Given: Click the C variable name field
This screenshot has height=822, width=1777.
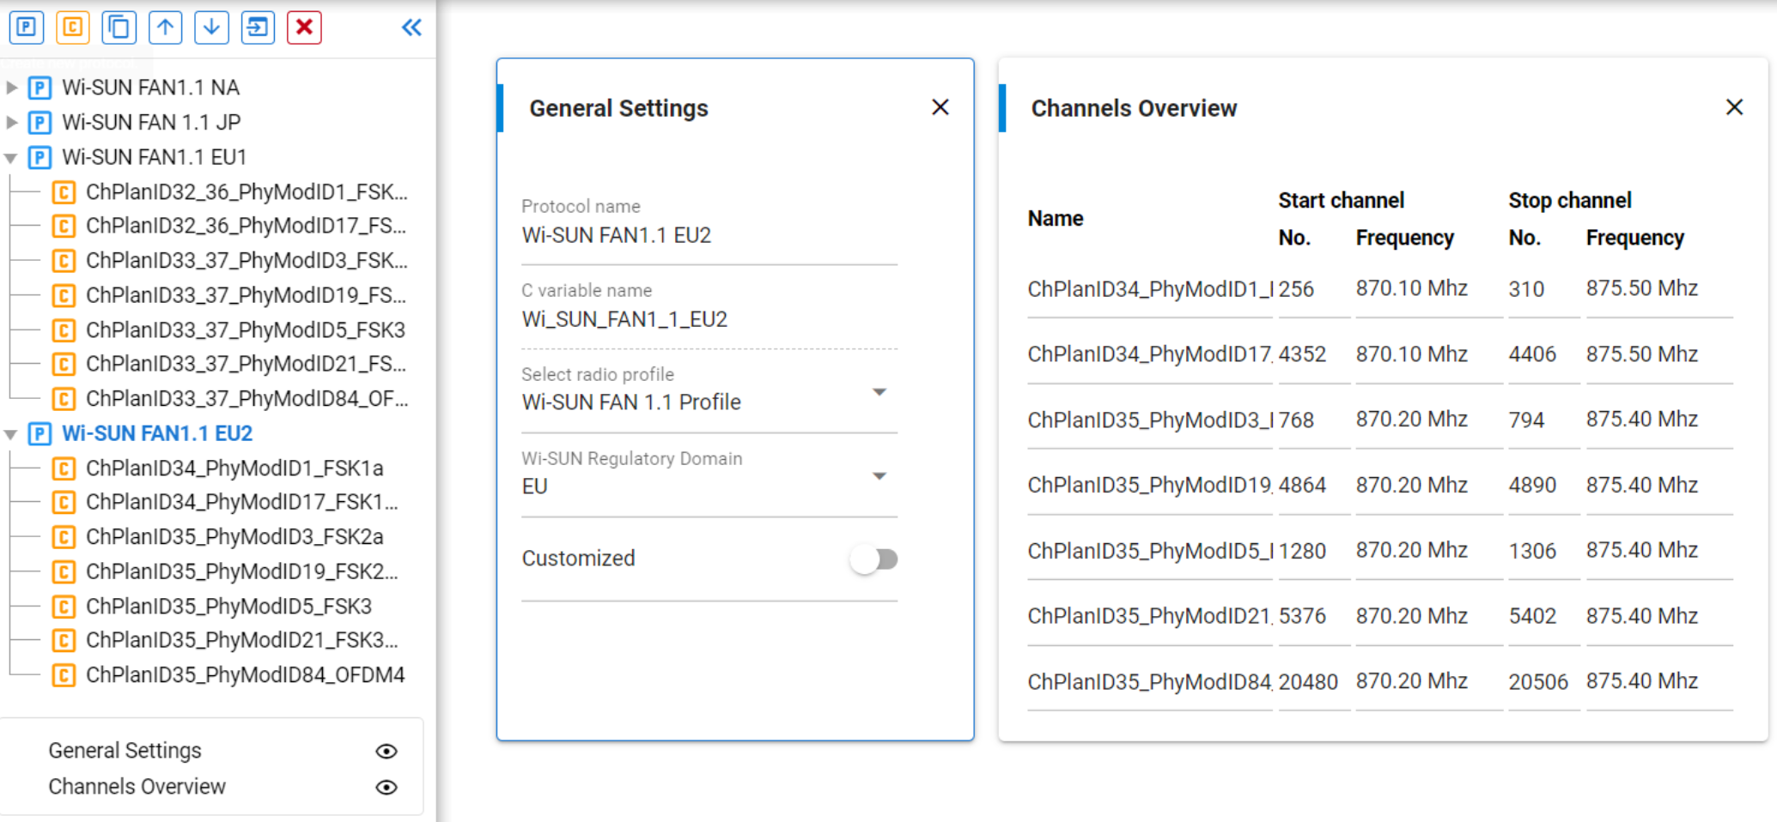Looking at the screenshot, I should (x=709, y=318).
